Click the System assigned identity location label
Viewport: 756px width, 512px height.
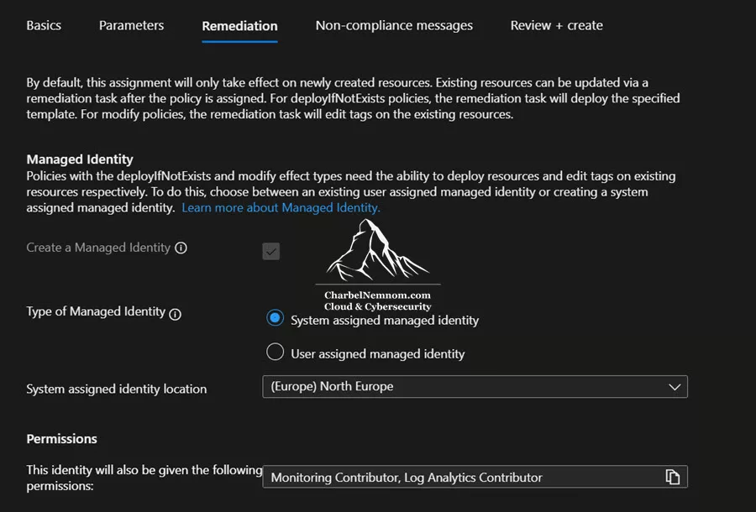click(117, 389)
